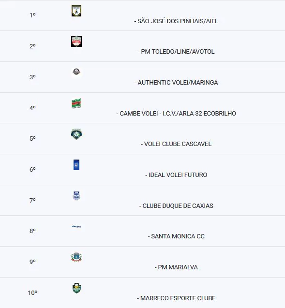Click the CLUBE DUQUE DE CAXIAS name
The height and width of the screenshot is (308, 285).
(176, 205)
